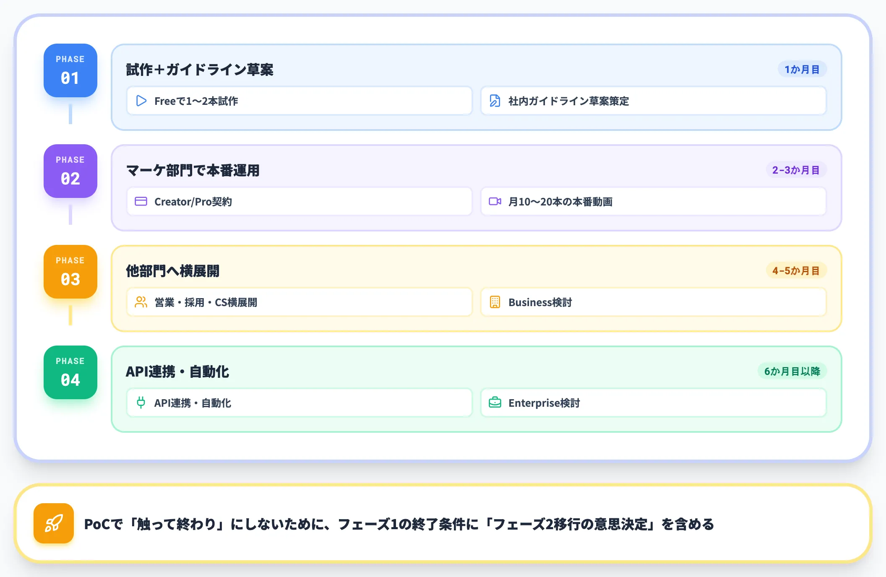Click the text Freeで1〜2本試作
This screenshot has height=577, width=886.
click(196, 101)
